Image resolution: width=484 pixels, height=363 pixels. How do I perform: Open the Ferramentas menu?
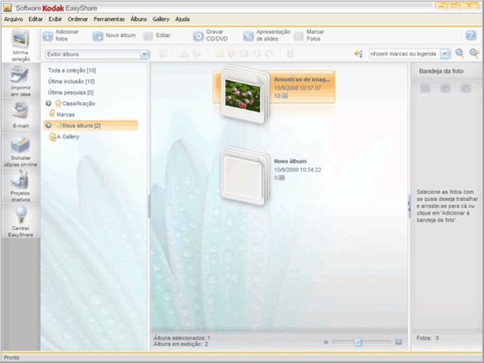click(x=110, y=19)
